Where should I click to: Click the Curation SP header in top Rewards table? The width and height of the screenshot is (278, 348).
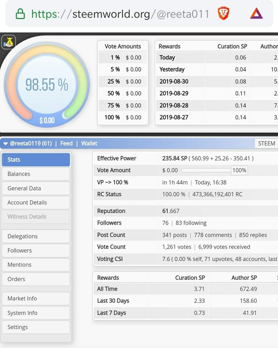coord(232,46)
